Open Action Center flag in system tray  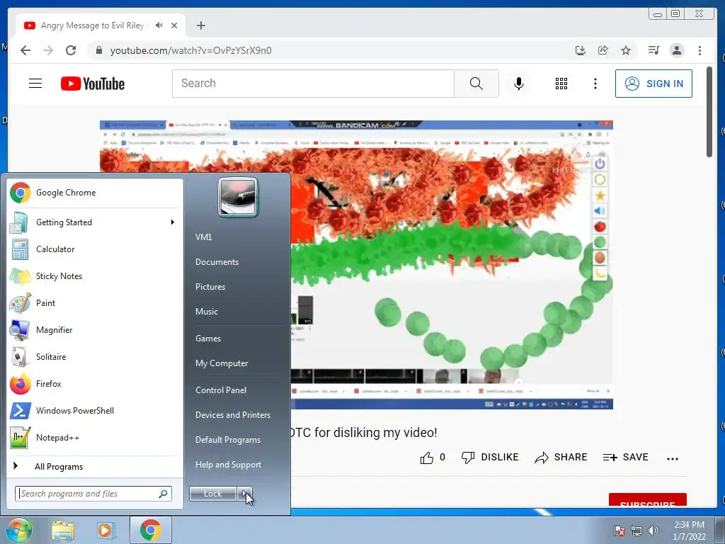click(619, 531)
